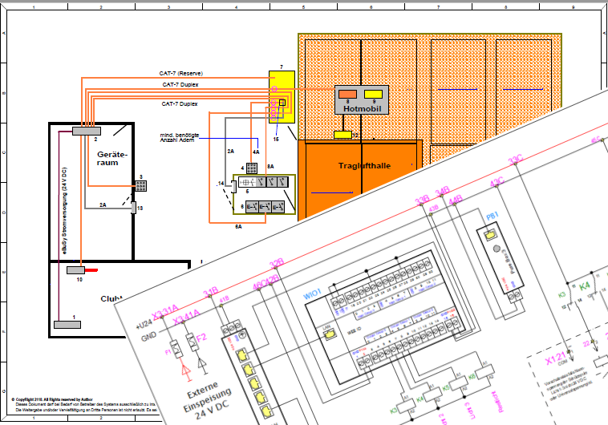Click the CAT-7 (Reserve) cable label
The width and height of the screenshot is (608, 425).
pos(180,73)
